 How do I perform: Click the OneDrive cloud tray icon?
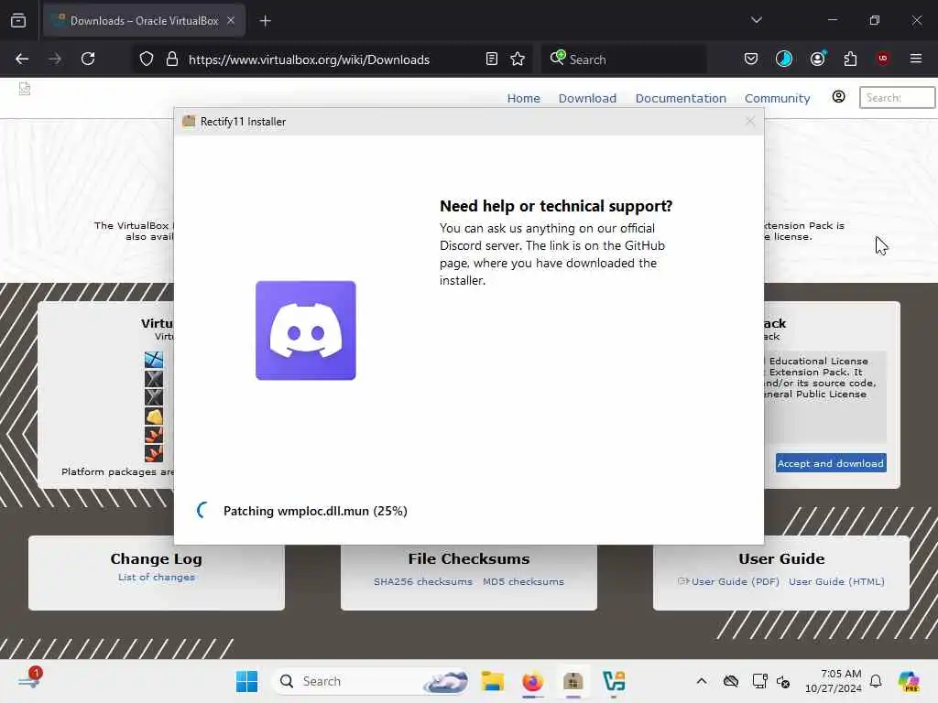[x=730, y=681]
